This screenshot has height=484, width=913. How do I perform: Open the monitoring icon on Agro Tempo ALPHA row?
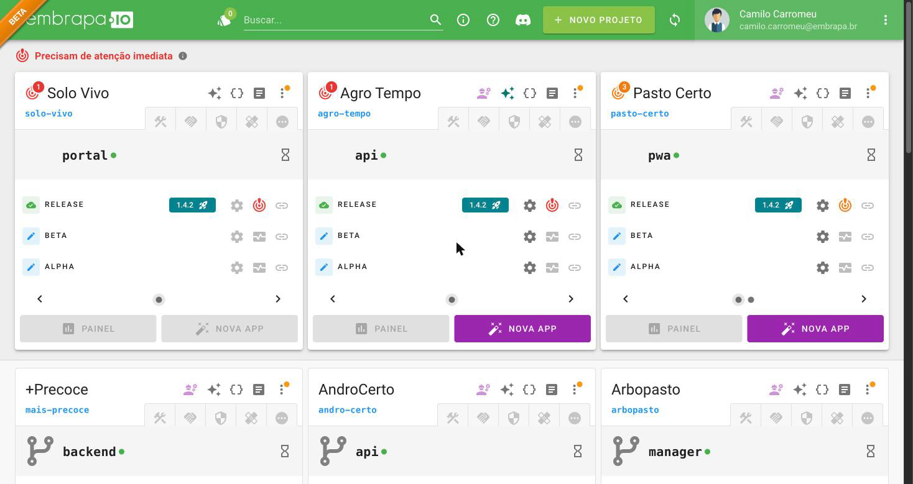click(x=552, y=268)
